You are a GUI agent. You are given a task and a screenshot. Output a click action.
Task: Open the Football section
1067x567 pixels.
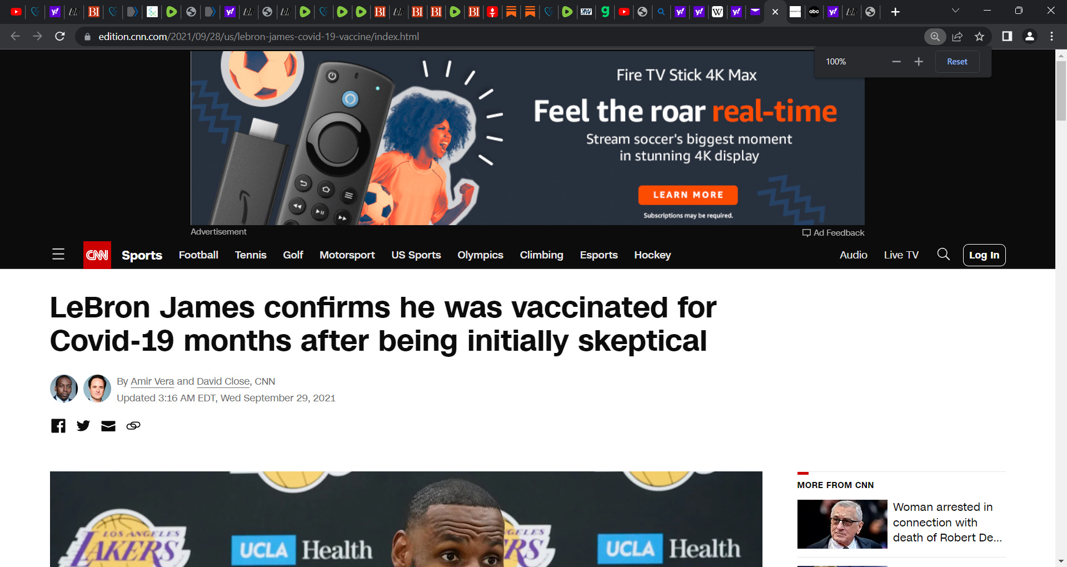pyautogui.click(x=198, y=255)
